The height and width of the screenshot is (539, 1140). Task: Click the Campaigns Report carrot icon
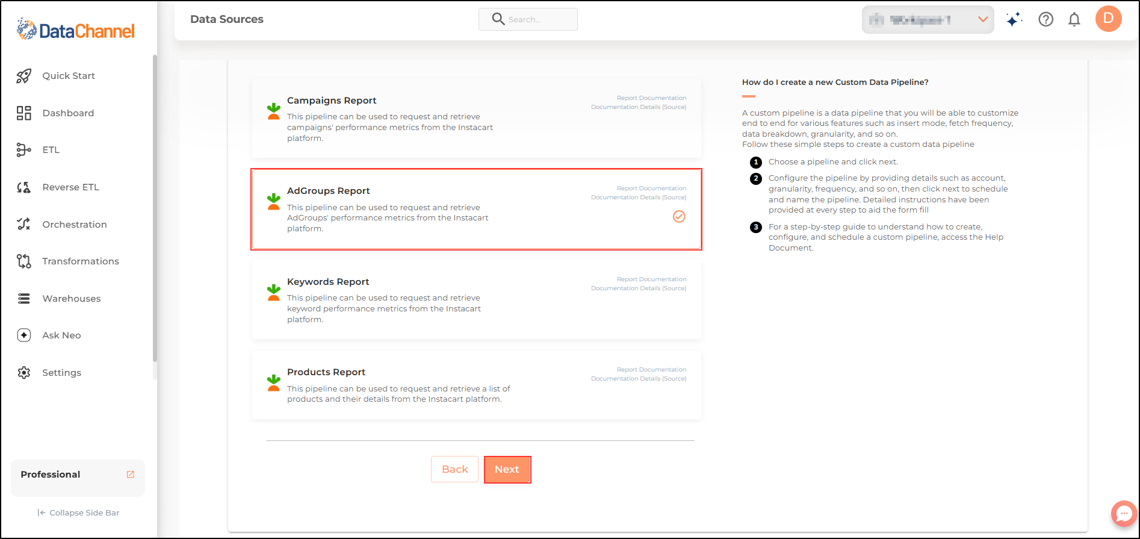273,111
